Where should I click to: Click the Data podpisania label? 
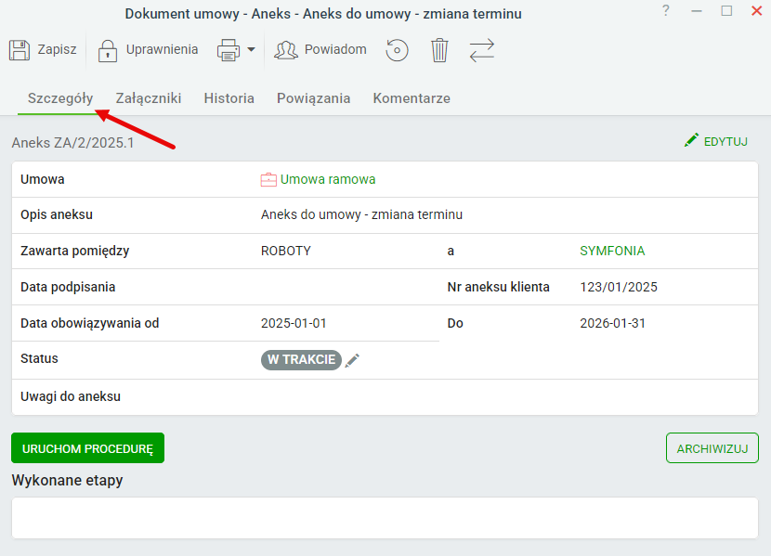[x=68, y=288]
